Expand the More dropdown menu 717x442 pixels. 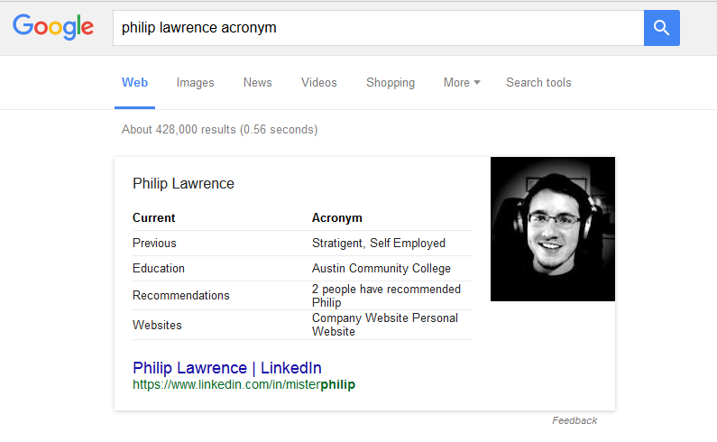pyautogui.click(x=461, y=83)
